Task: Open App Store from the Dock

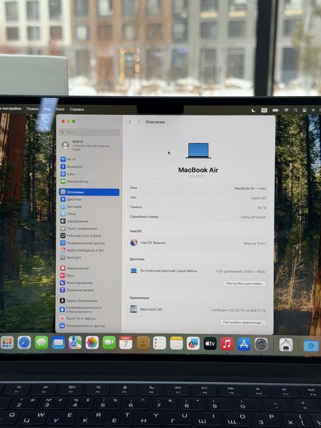Action: coord(244,344)
